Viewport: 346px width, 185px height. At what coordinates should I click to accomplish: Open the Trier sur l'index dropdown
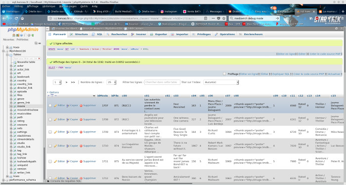pos(221,82)
